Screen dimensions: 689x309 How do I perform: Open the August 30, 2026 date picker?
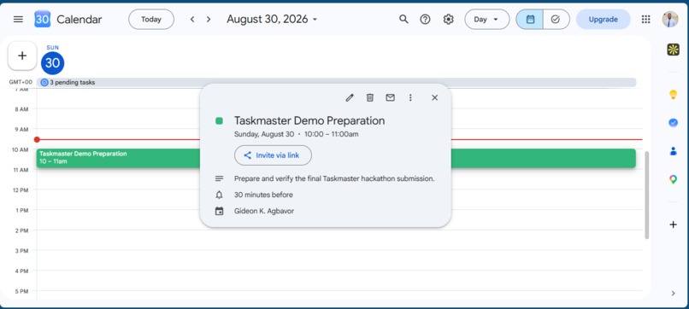(272, 20)
